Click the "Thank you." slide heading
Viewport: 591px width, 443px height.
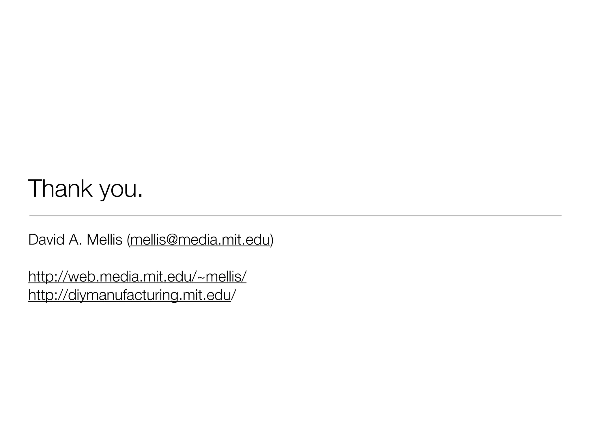(85, 189)
